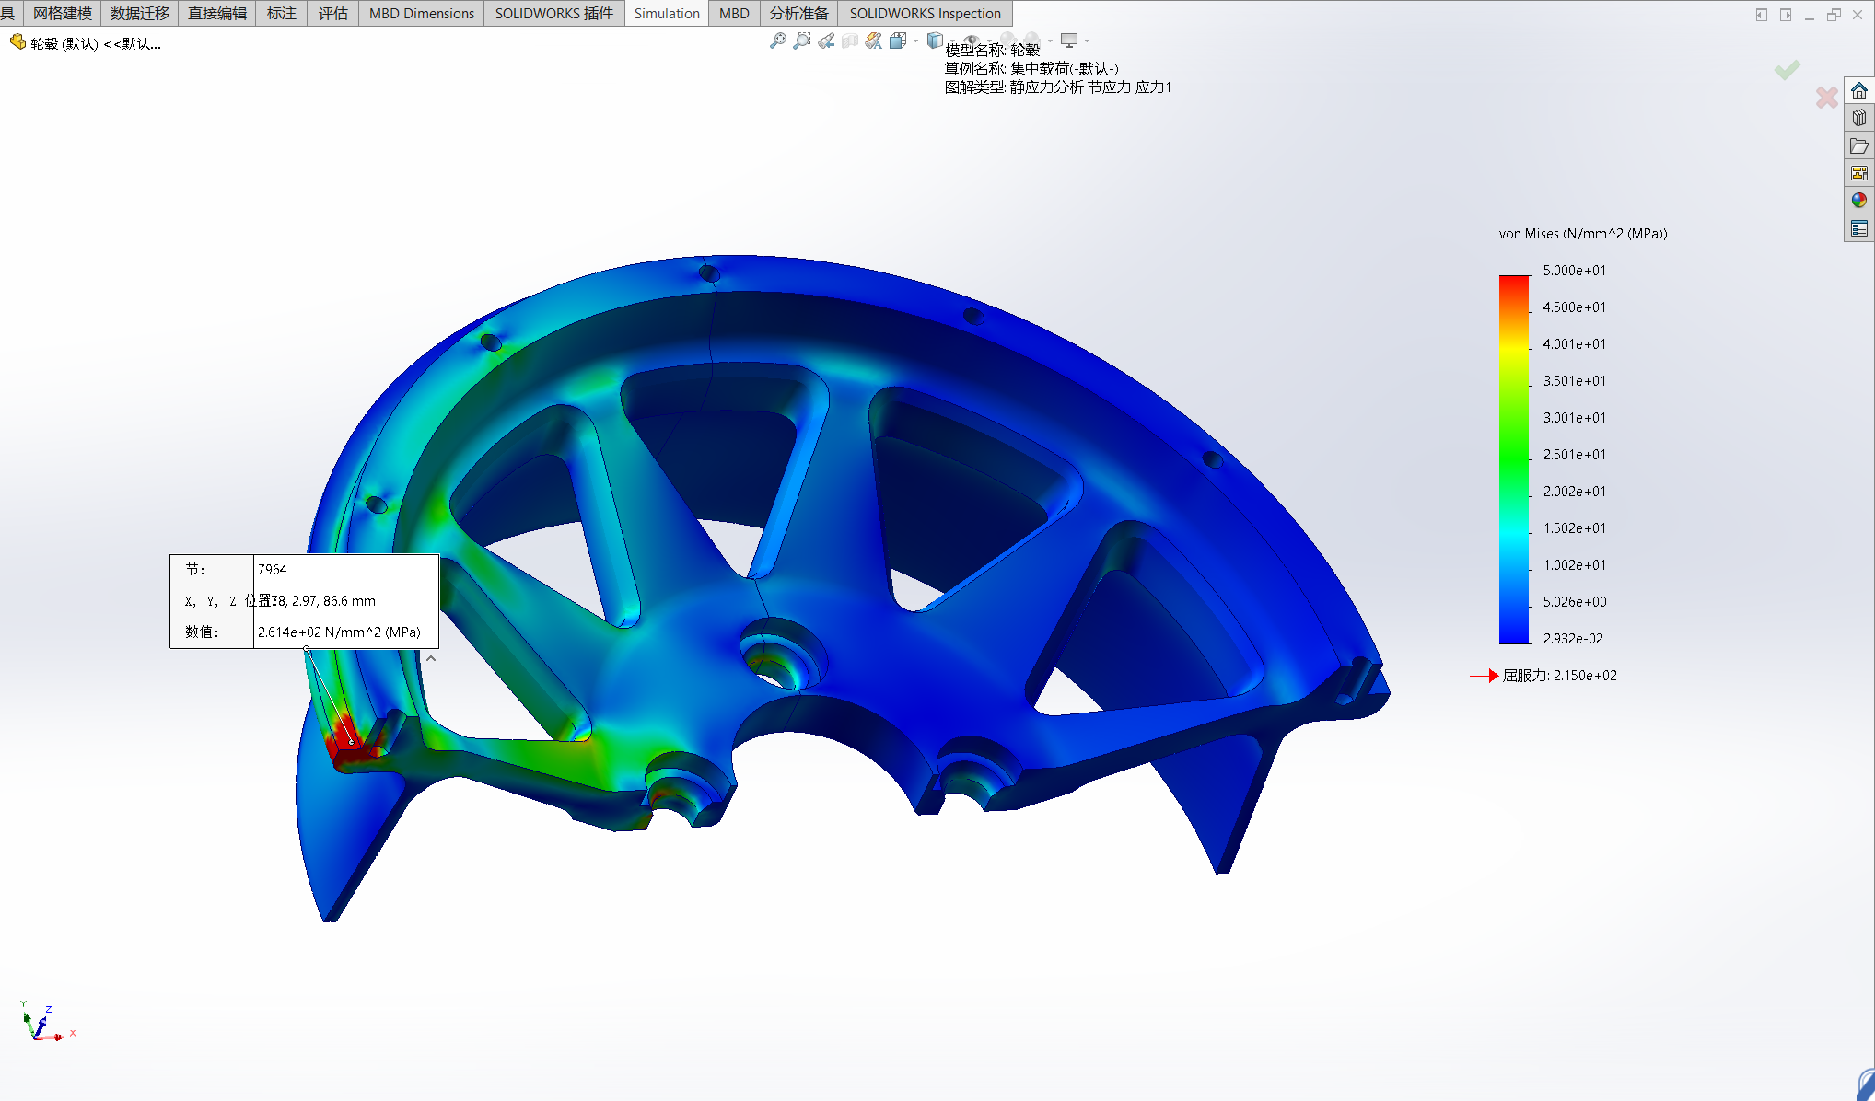Expand the View Orientation dropdown arrow

915,41
